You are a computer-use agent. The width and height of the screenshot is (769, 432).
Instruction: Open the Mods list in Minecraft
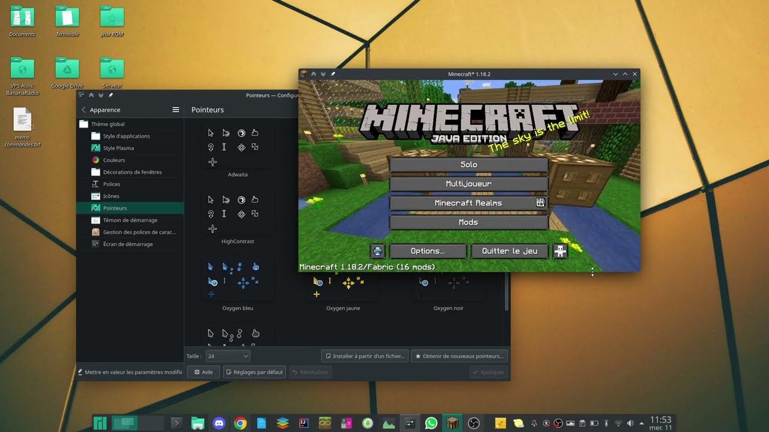point(469,222)
